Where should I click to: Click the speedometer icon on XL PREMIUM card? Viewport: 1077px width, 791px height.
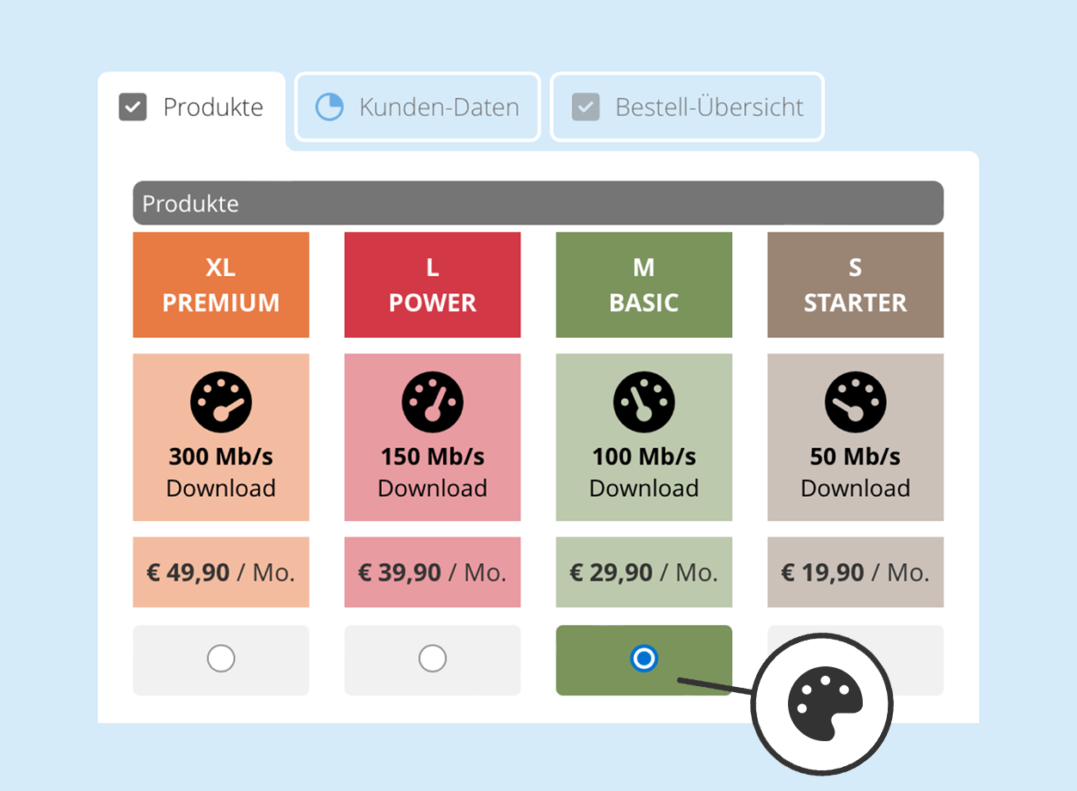coord(220,401)
